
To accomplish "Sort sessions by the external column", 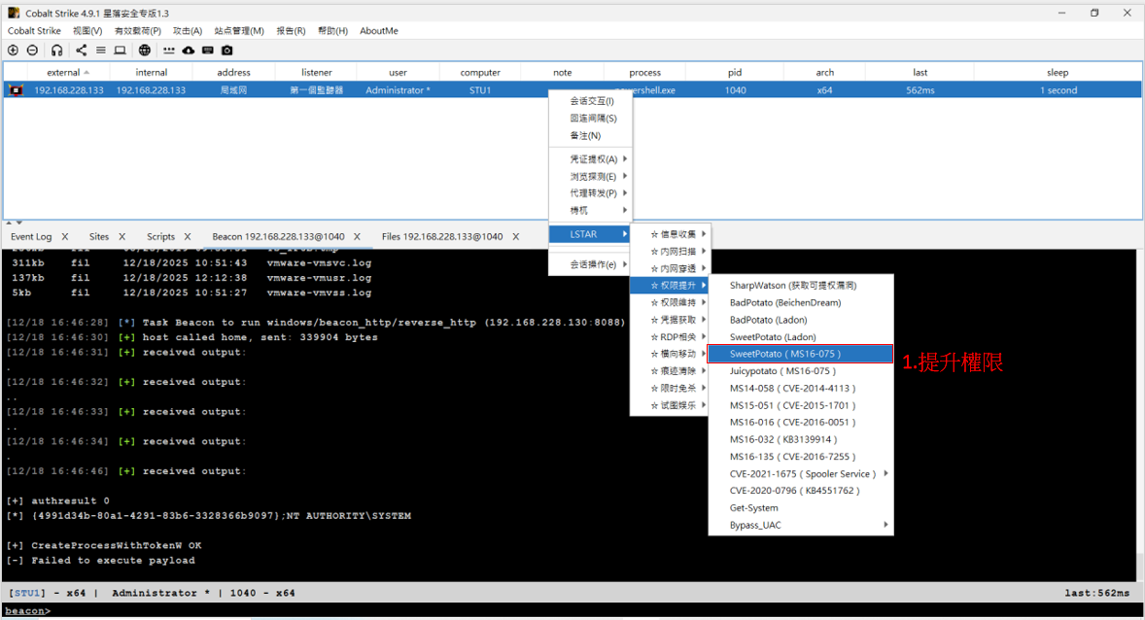I will point(68,72).
